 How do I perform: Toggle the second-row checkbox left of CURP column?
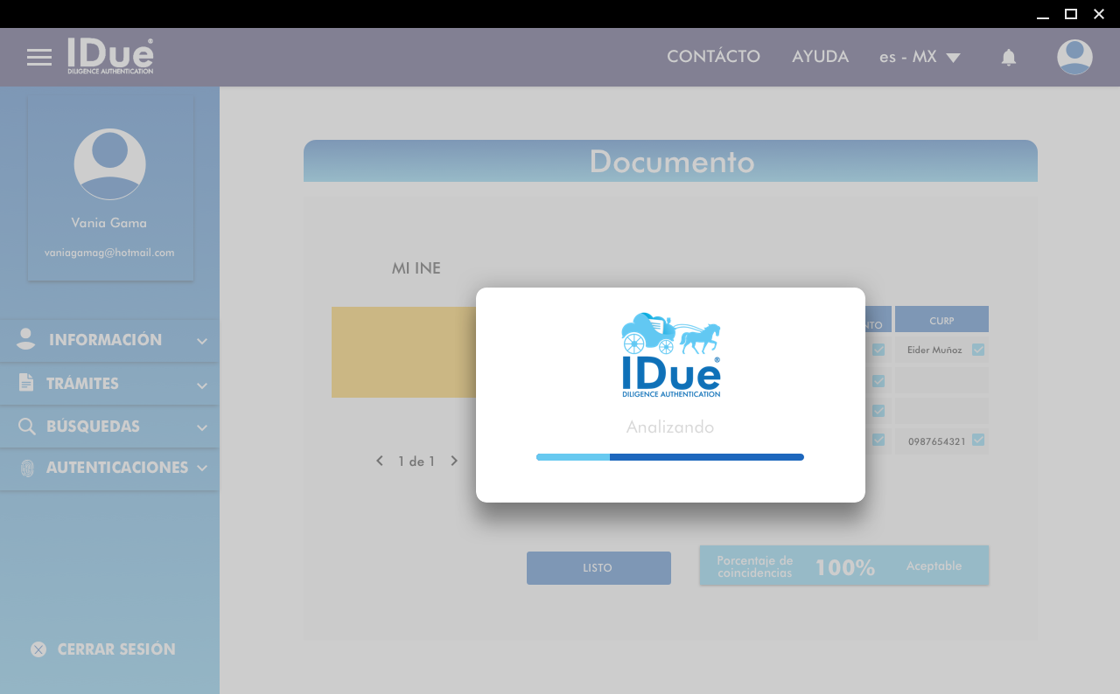point(878,381)
